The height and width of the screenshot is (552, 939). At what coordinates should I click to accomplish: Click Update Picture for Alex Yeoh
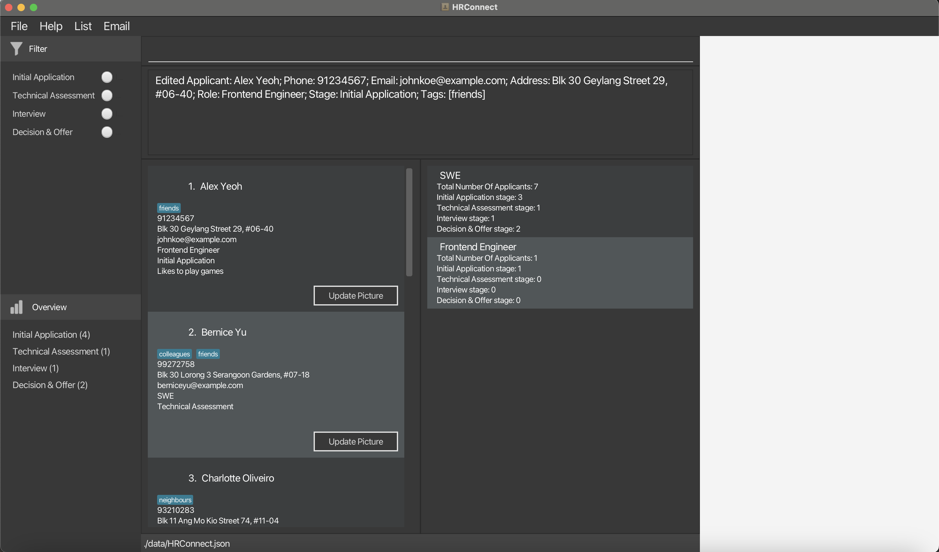356,296
